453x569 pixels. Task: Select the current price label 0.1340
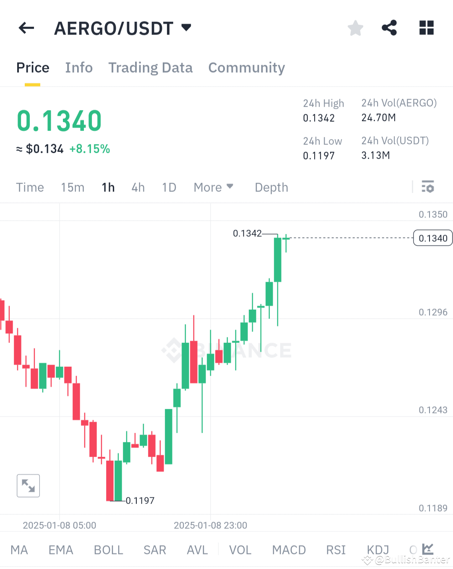click(432, 238)
